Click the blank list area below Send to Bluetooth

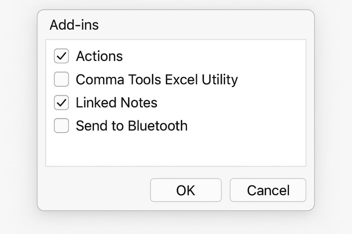point(175,150)
